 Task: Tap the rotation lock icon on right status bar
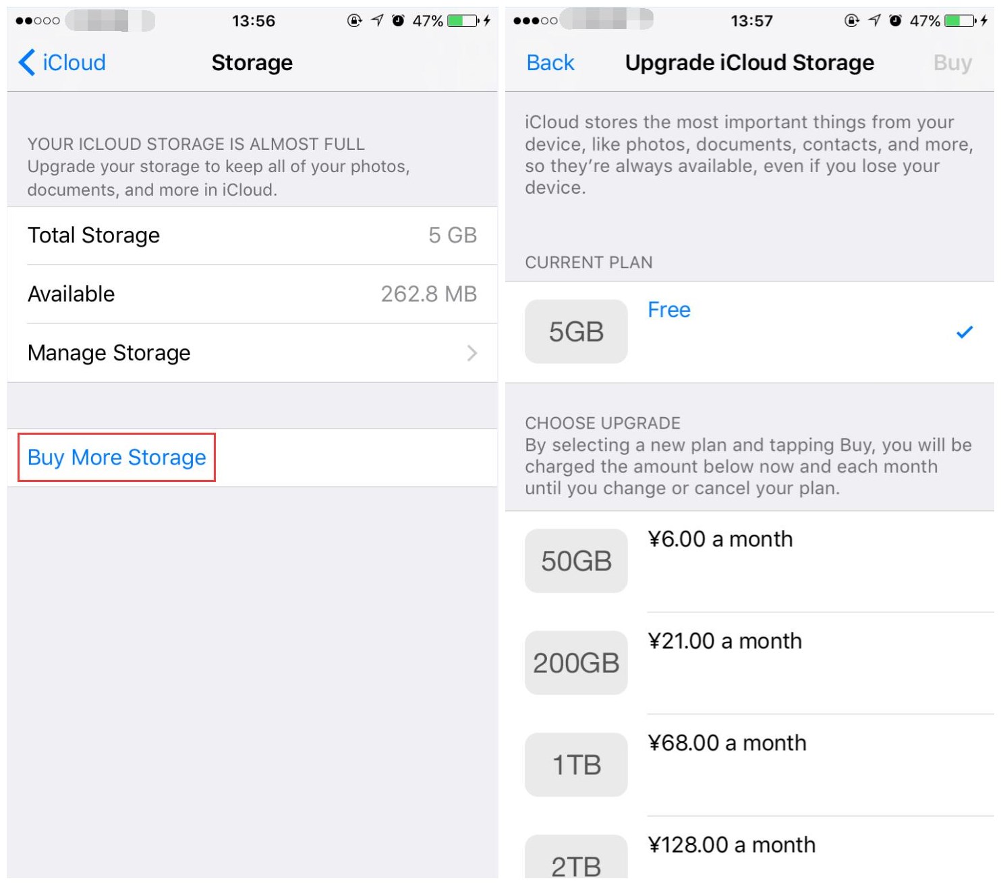click(852, 21)
